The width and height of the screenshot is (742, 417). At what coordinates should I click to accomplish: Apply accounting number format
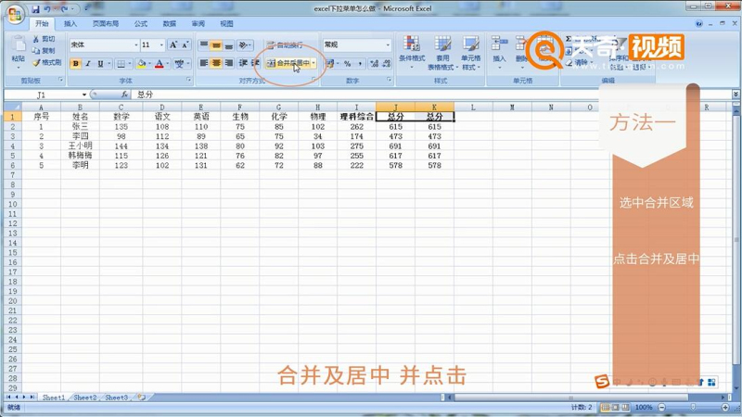tap(330, 63)
